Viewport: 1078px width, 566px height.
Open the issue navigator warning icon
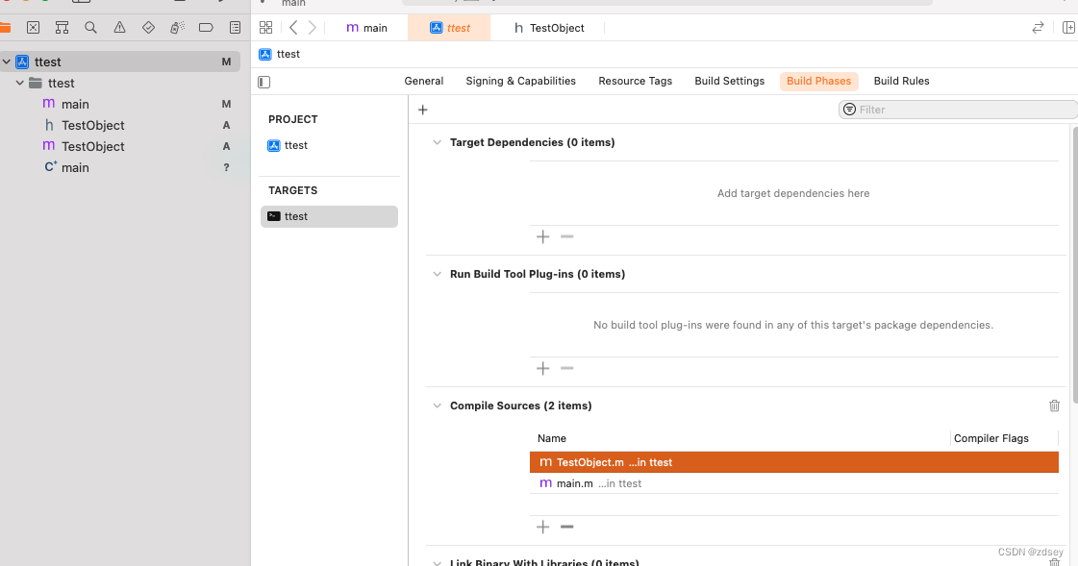pos(119,28)
